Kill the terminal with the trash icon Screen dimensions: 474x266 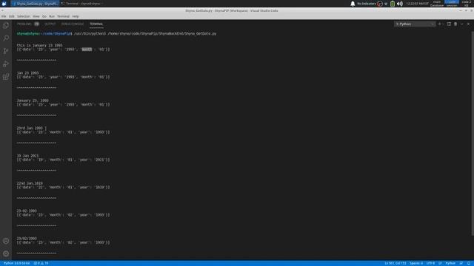click(x=455, y=24)
